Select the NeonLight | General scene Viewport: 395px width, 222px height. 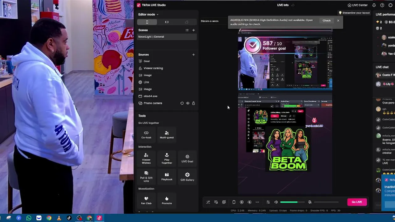pyautogui.click(x=167, y=37)
